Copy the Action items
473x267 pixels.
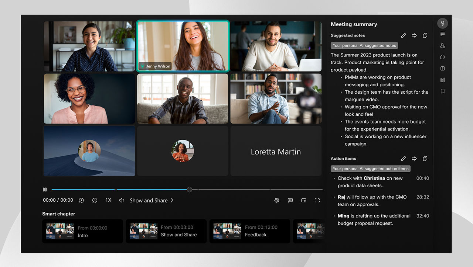pos(425,159)
